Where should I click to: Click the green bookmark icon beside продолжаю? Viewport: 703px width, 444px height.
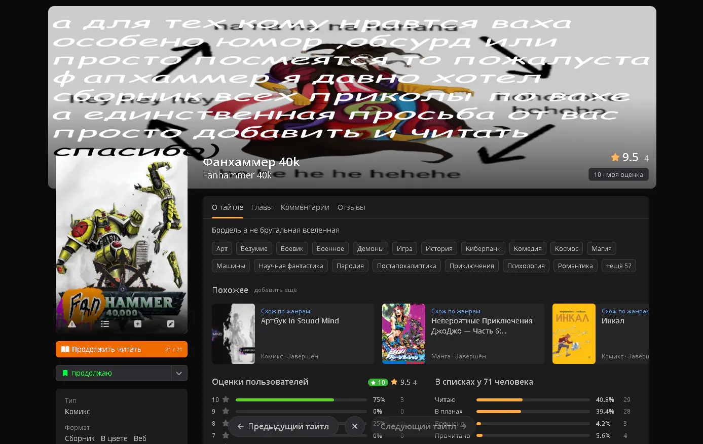coord(65,374)
